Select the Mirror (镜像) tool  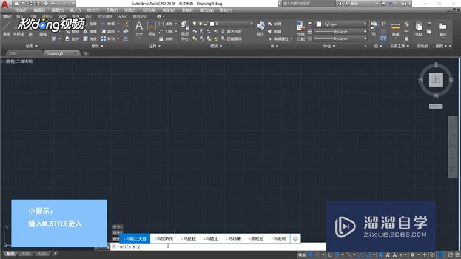pyautogui.click(x=90, y=31)
